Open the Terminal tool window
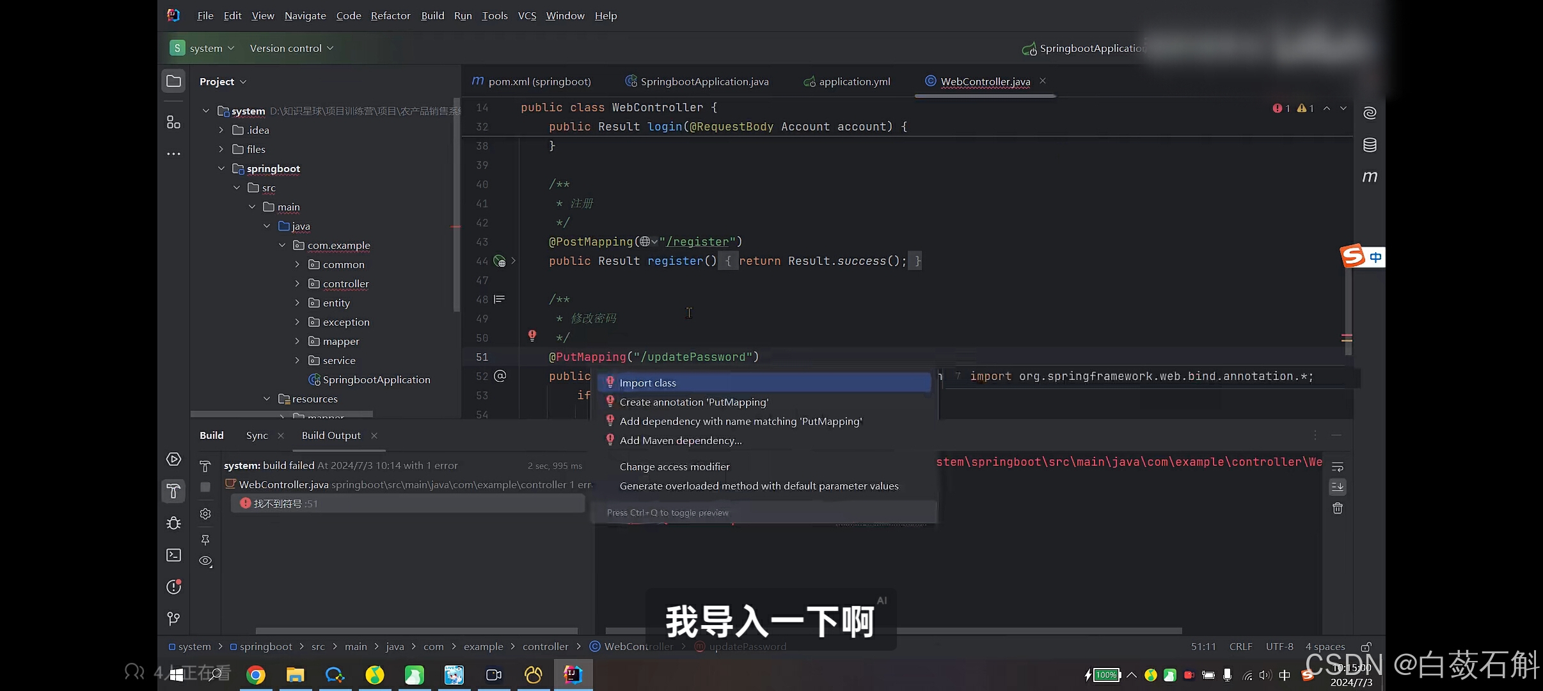 point(173,555)
